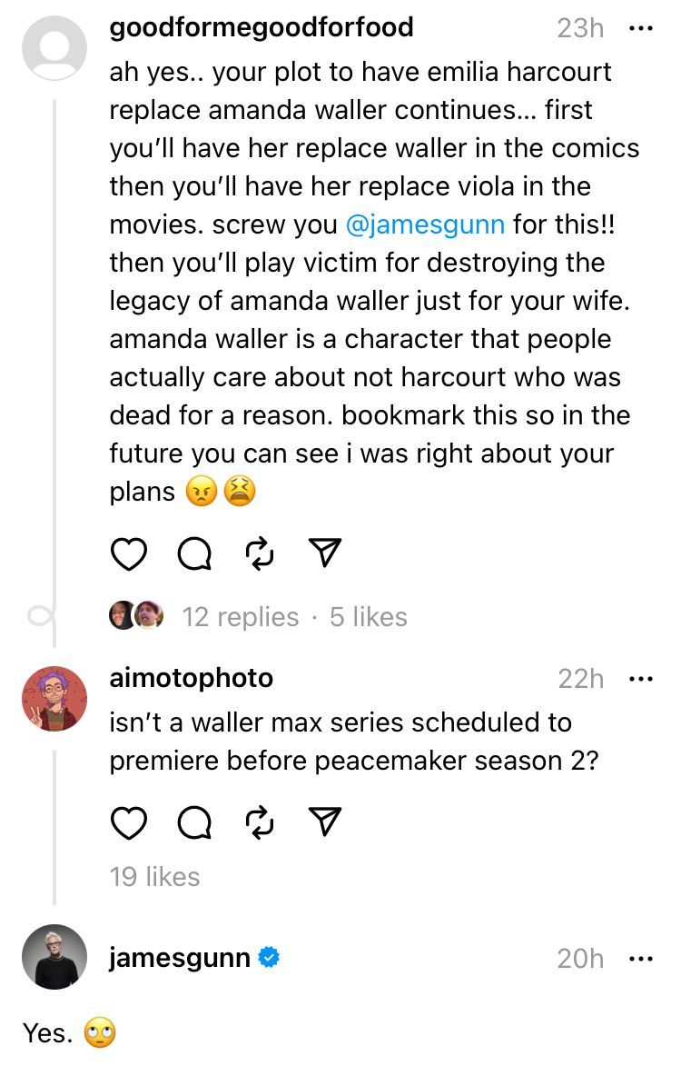Tap aimotophoto's purple-haired avatar

click(x=54, y=698)
